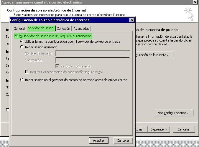Click the Contraseña input field
The image size is (199, 147).
coord(93,60)
